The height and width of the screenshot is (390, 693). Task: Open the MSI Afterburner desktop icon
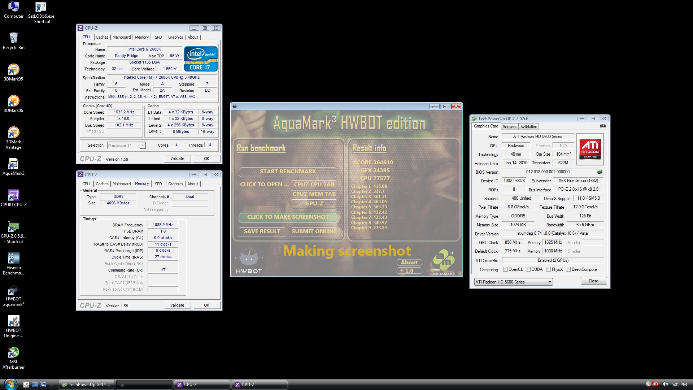pos(13,357)
